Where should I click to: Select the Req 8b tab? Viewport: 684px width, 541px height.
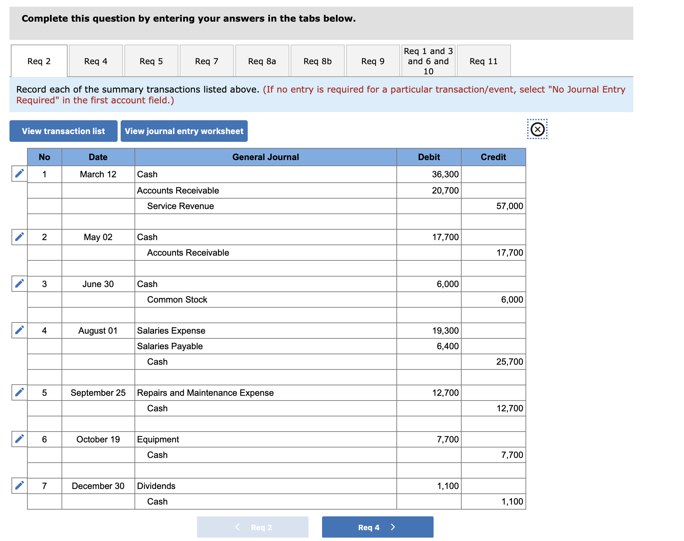coord(317,61)
